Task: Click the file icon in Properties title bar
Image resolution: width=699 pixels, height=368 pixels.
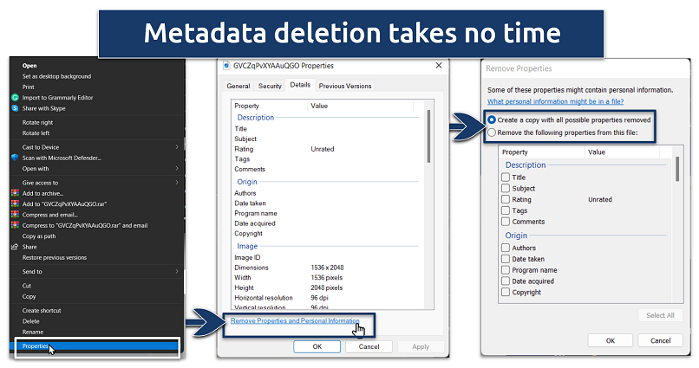Action: (x=227, y=65)
